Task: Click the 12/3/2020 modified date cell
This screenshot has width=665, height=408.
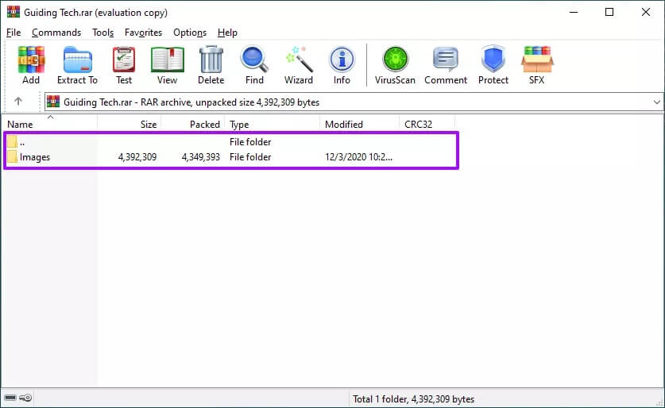Action: [359, 157]
